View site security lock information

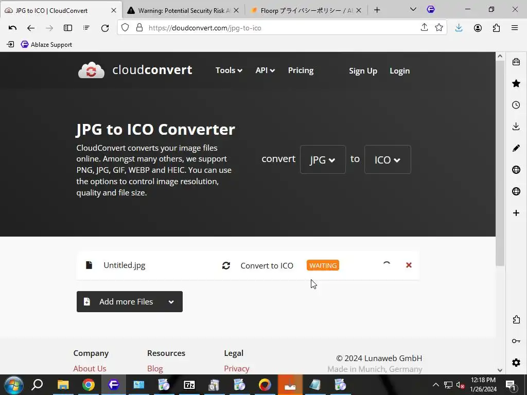point(139,28)
